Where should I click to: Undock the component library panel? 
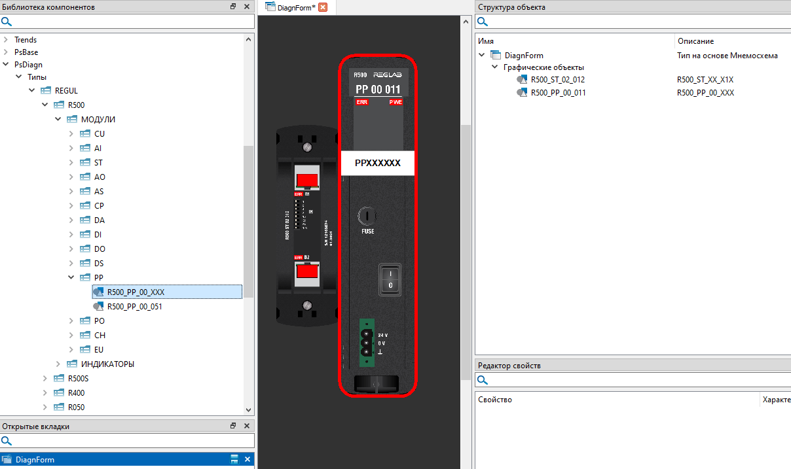(x=233, y=7)
